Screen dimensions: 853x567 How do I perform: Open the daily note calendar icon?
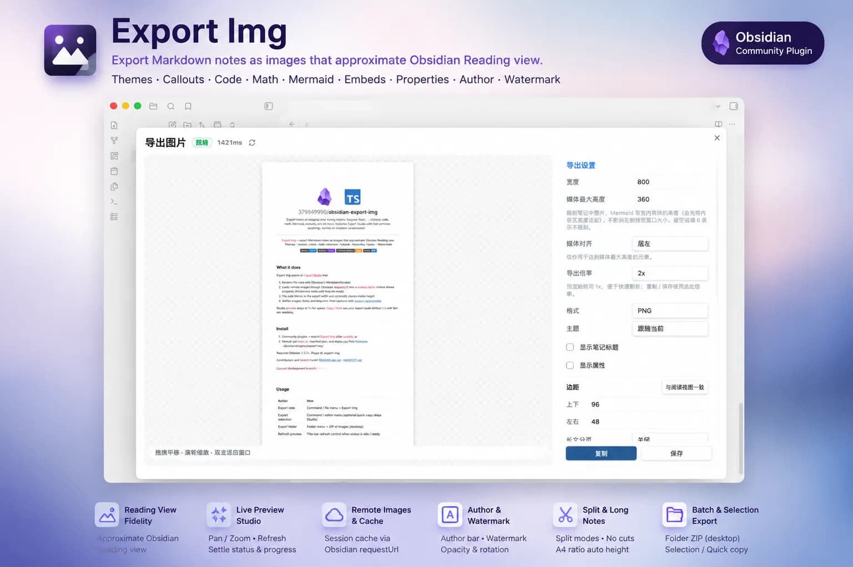pyautogui.click(x=114, y=171)
